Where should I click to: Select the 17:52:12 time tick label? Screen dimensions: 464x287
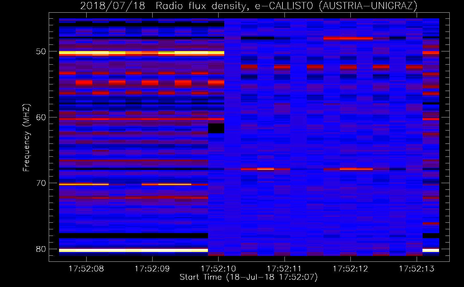click(x=350, y=269)
